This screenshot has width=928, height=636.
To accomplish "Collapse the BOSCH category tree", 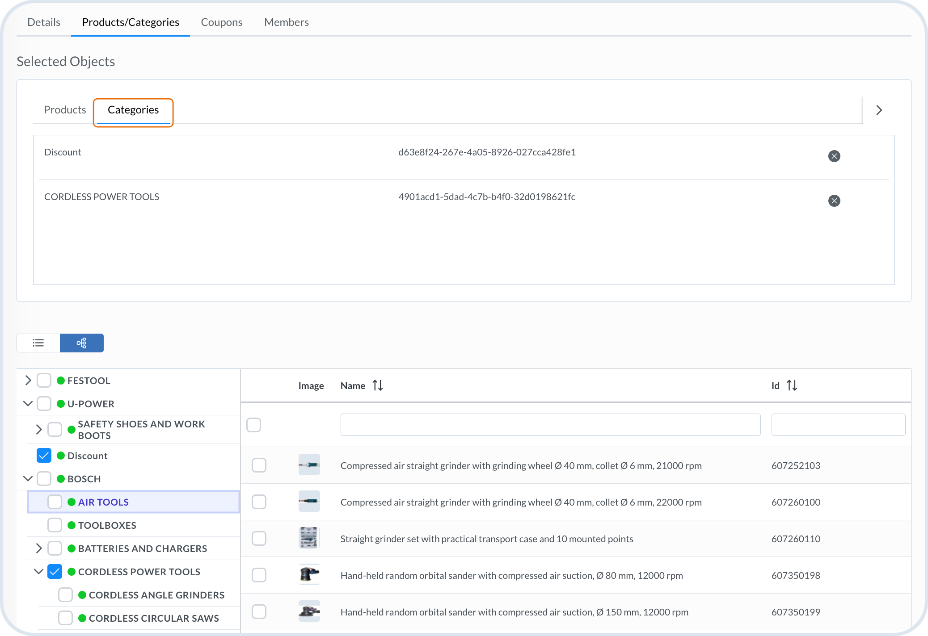I will tap(28, 479).
